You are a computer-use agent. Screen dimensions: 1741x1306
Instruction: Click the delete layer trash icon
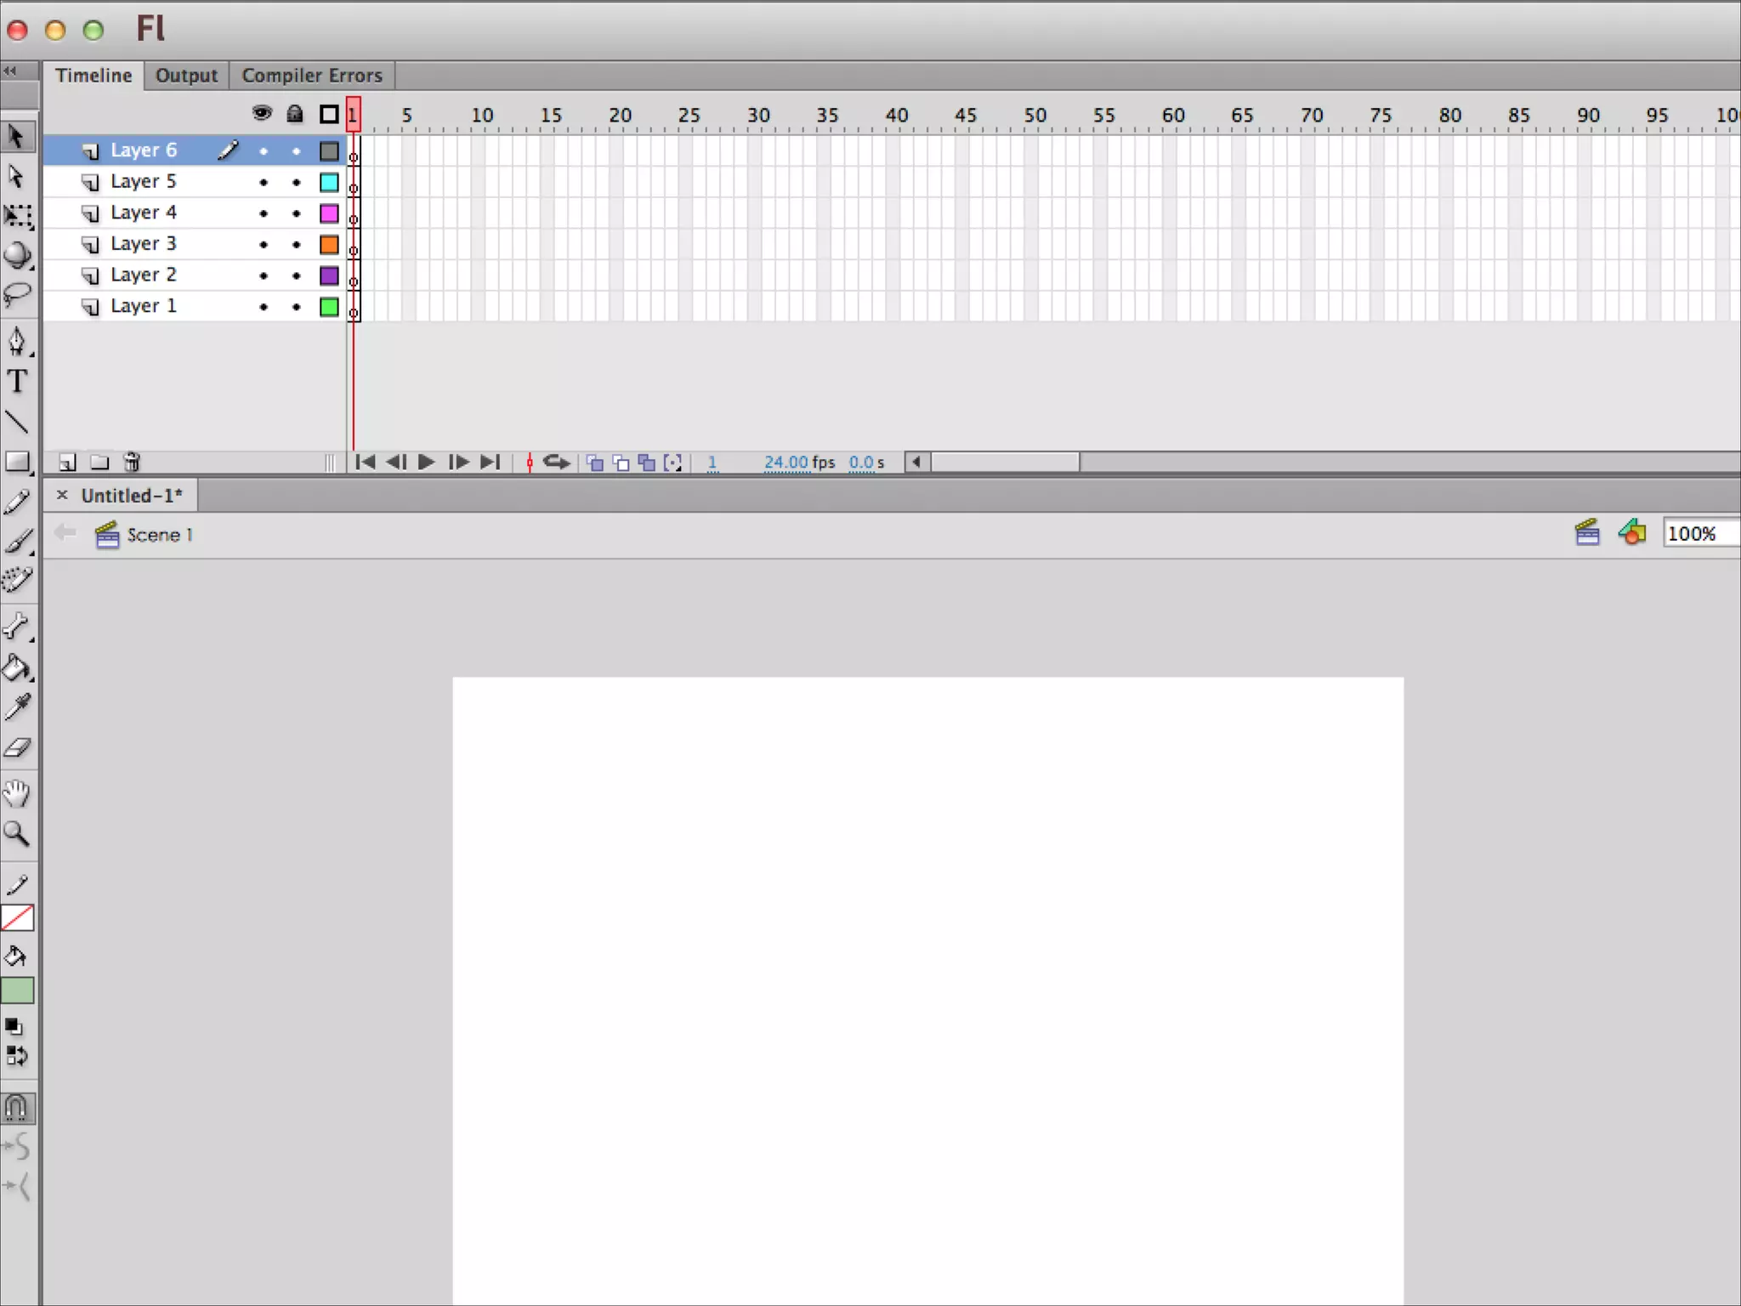tap(132, 463)
